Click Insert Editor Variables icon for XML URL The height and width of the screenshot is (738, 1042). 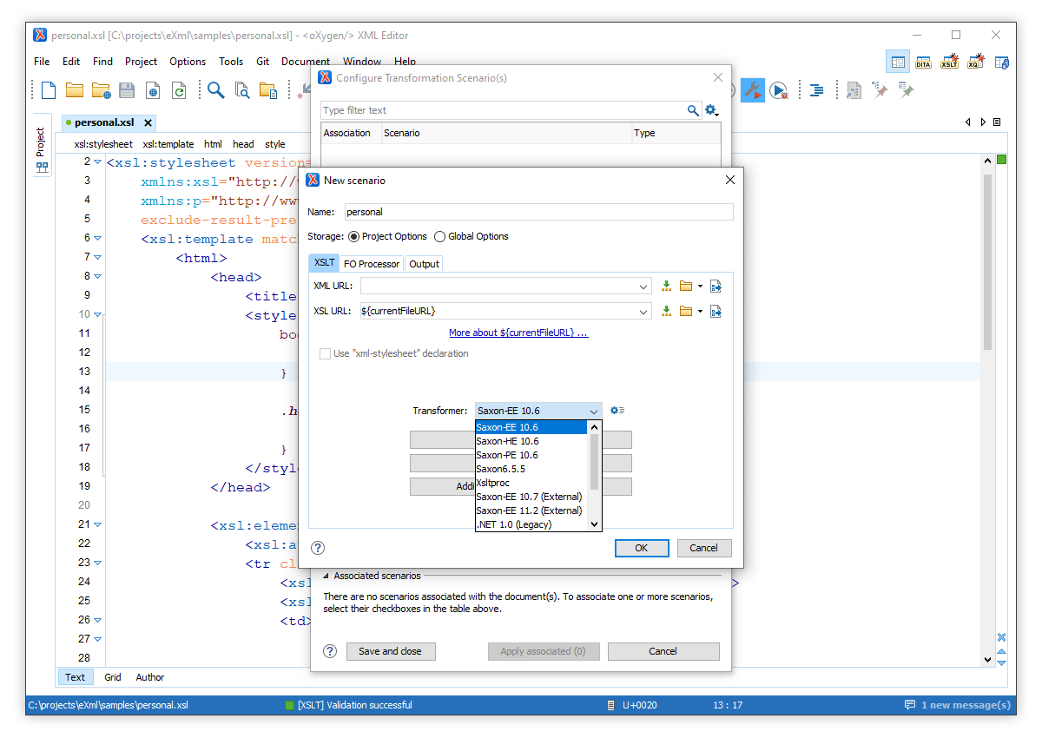667,287
